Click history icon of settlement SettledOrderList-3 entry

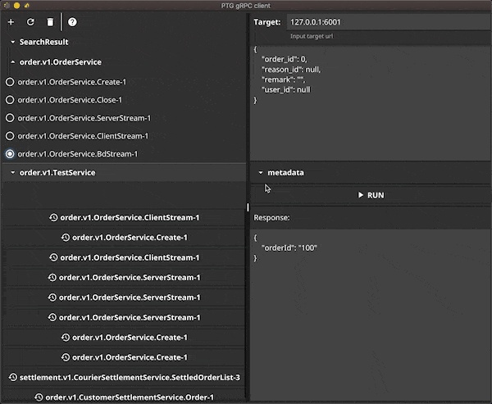[13, 377]
